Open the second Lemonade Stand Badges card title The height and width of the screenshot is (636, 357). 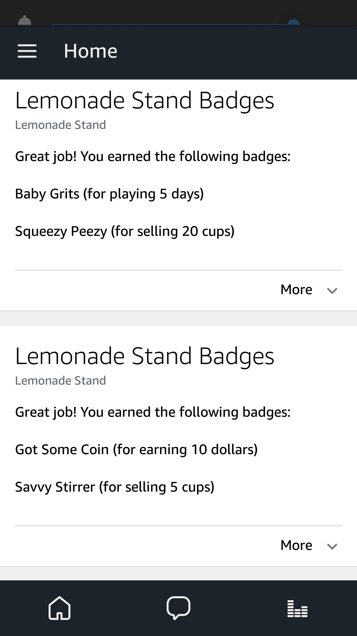[x=144, y=356]
